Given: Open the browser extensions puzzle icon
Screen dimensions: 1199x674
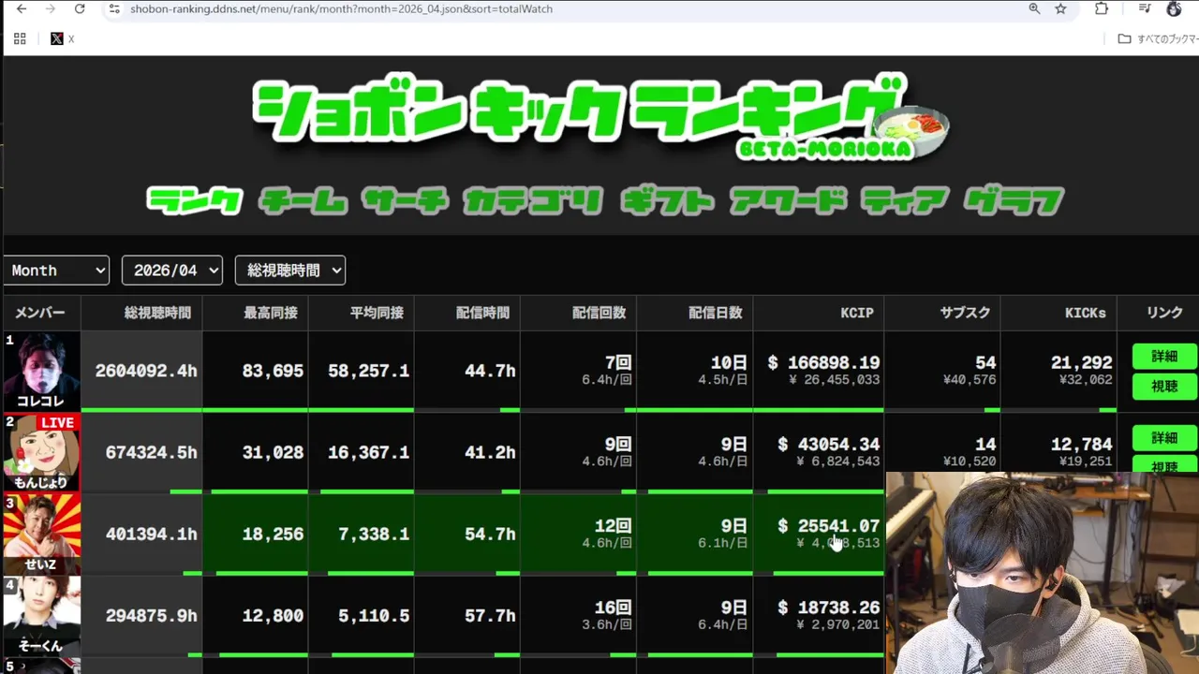Looking at the screenshot, I should 1102,8.
